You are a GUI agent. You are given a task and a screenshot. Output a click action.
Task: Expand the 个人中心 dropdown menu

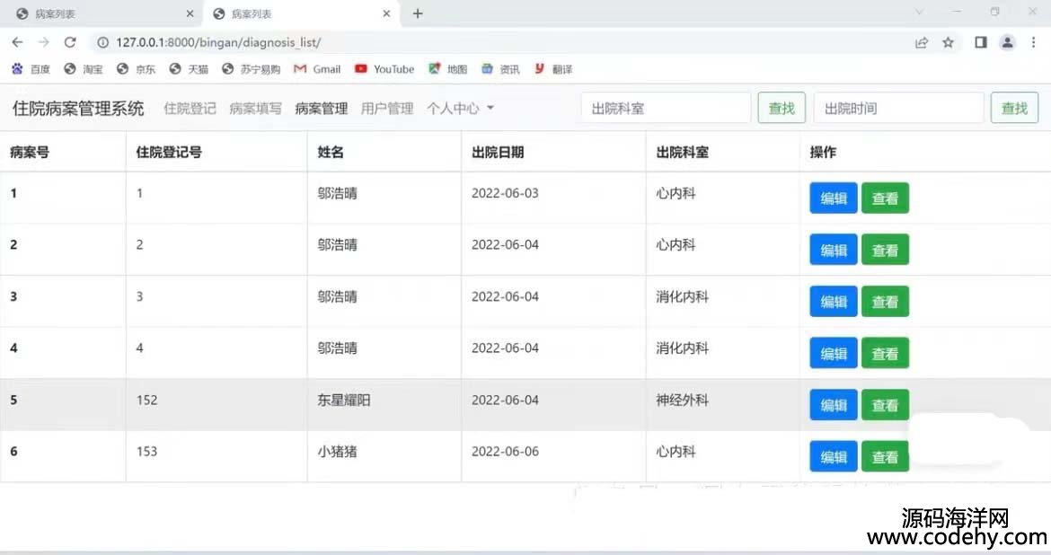[x=461, y=109]
